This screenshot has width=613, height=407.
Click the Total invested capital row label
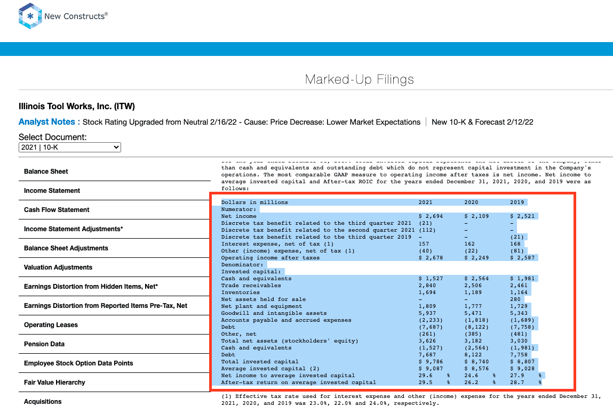(260, 362)
